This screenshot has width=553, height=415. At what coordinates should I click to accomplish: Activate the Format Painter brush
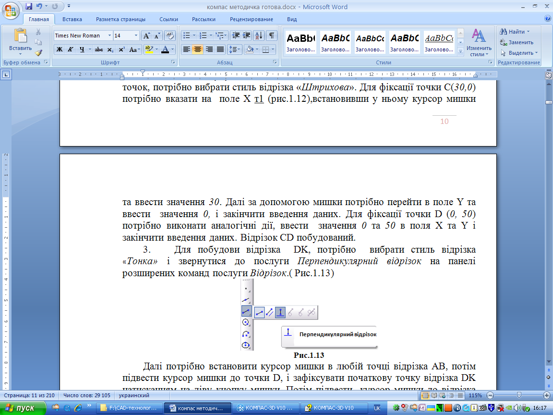coord(38,53)
